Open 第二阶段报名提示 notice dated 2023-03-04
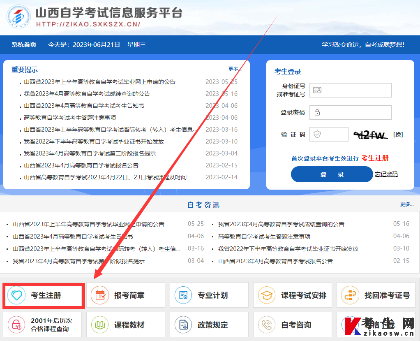The width and height of the screenshot is (420, 341). [x=90, y=153]
